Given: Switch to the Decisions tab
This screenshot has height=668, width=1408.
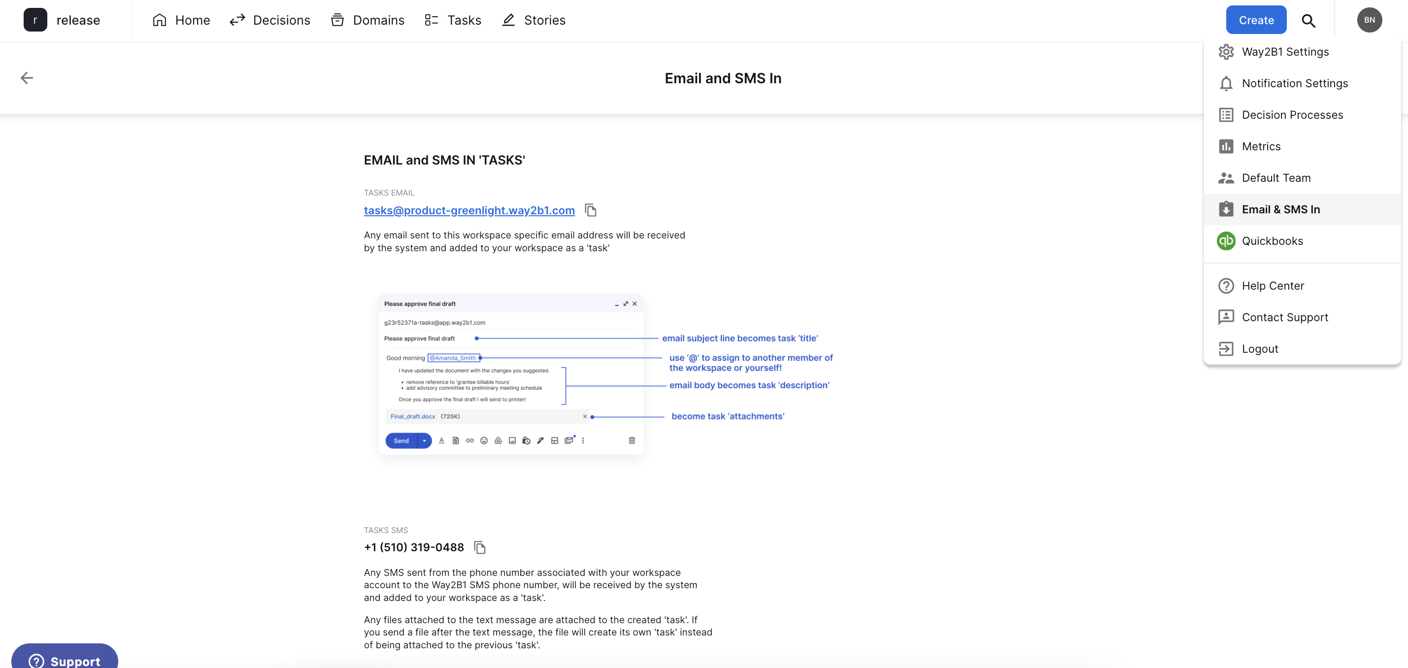Looking at the screenshot, I should tap(269, 20).
